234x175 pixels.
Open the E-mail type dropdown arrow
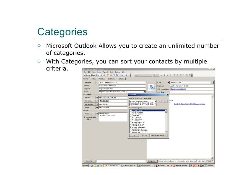[x=168, y=83]
